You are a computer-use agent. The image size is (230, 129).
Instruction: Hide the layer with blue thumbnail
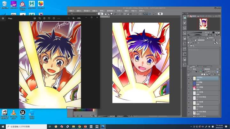coord(189,83)
